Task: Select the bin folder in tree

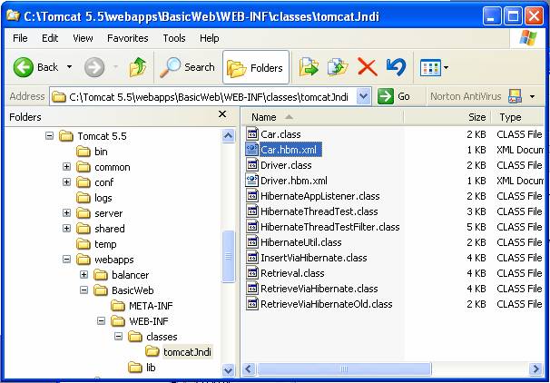Action: 92,152
